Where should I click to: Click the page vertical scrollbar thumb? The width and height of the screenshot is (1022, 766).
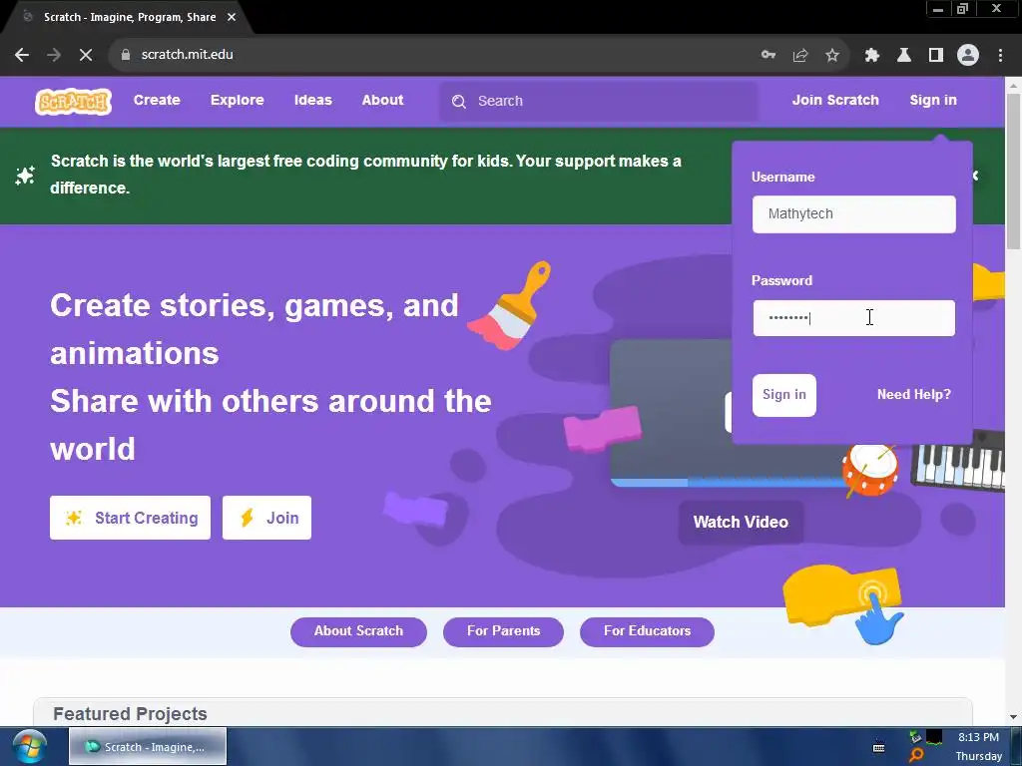click(x=1013, y=171)
